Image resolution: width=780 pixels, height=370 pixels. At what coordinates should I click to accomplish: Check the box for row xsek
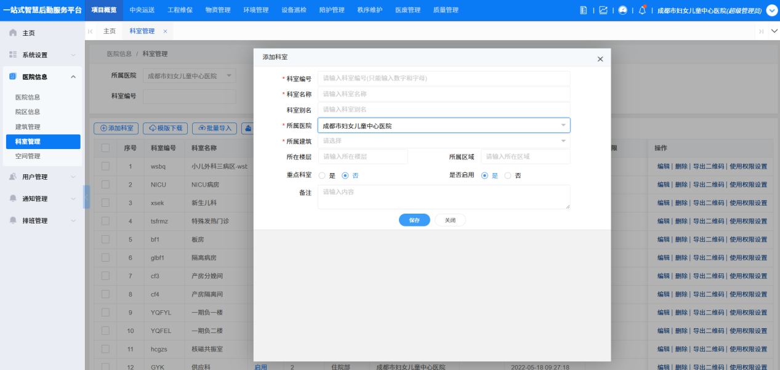pos(105,203)
